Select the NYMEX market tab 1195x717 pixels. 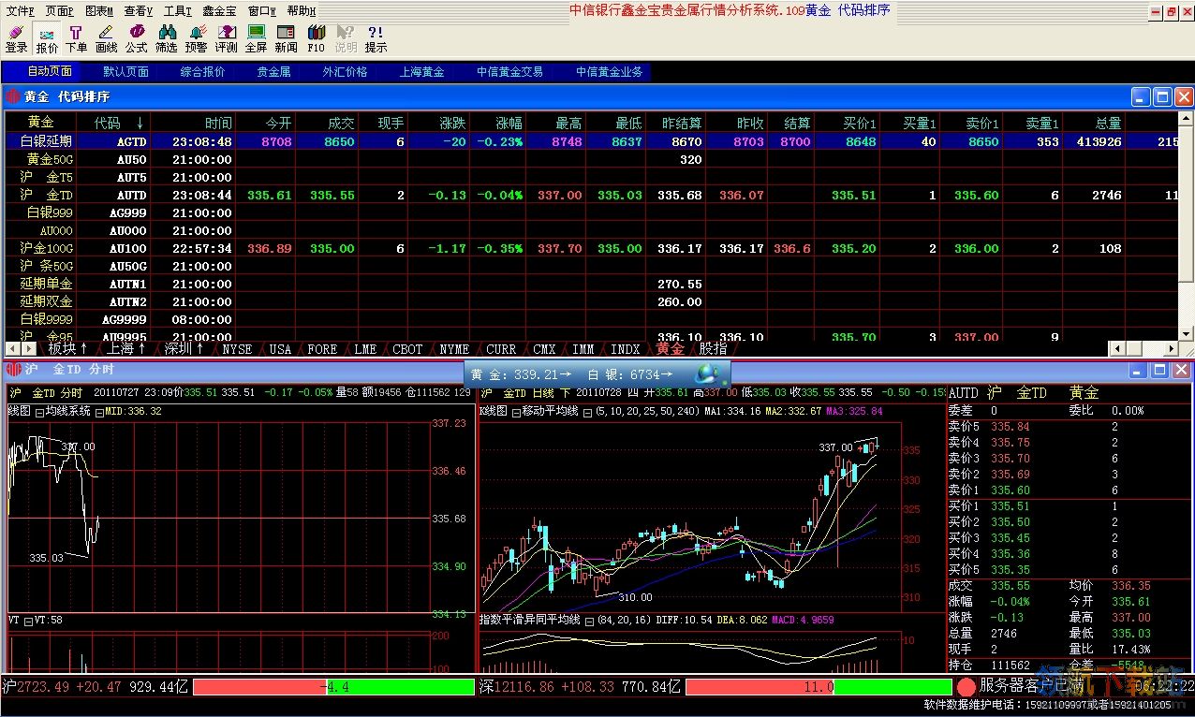tap(454, 349)
